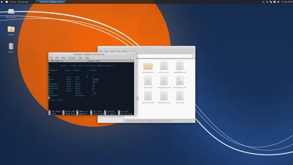The height and width of the screenshot is (165, 293).
Task: Click the 'Go To Line' nano shortcut label
Action: click(126, 114)
